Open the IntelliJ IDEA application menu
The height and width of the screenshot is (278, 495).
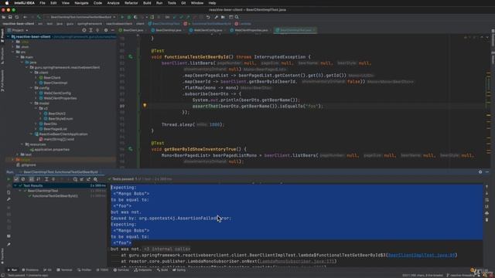coord(24,3)
